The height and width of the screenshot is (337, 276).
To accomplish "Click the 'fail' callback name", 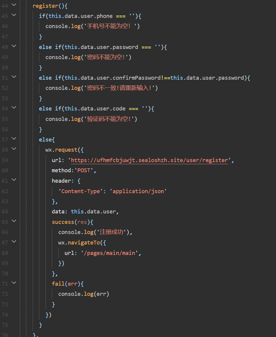I will coord(58,284).
